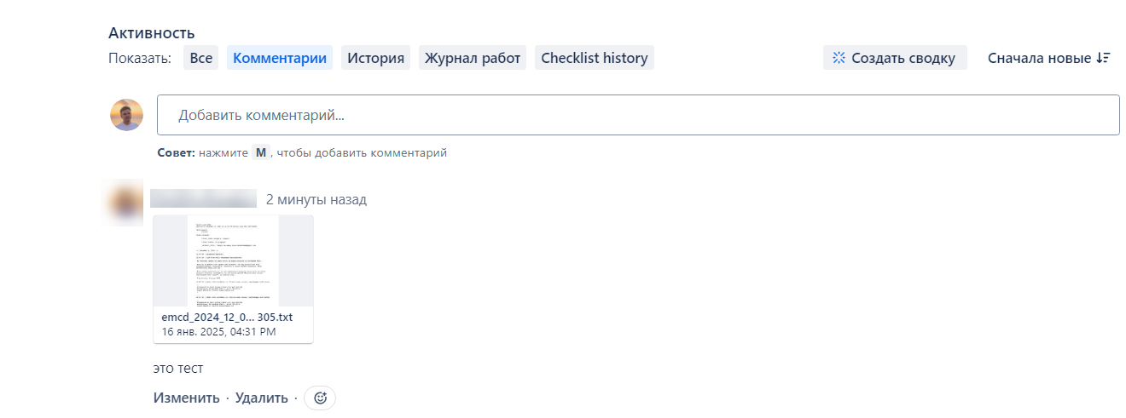The image size is (1126, 418).
Task: Open the current user avatar beside comment field
Action: (x=127, y=115)
